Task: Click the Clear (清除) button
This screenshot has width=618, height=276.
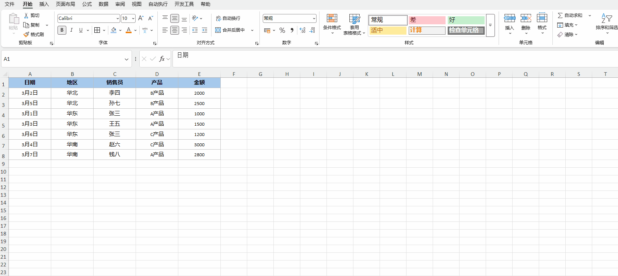Action: click(567, 35)
